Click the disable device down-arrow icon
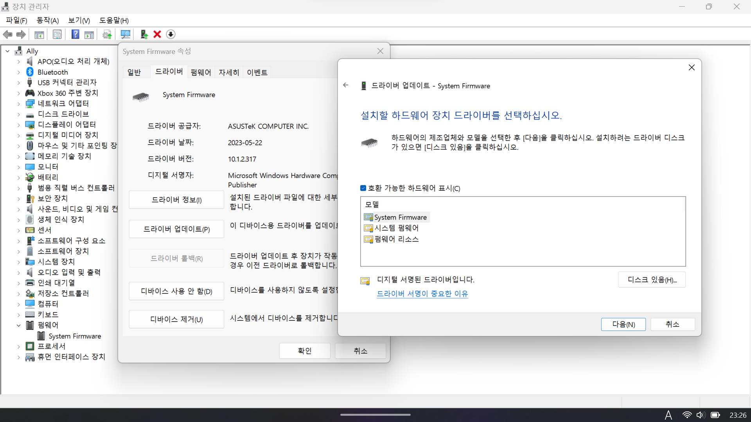Image resolution: width=751 pixels, height=422 pixels. (171, 34)
